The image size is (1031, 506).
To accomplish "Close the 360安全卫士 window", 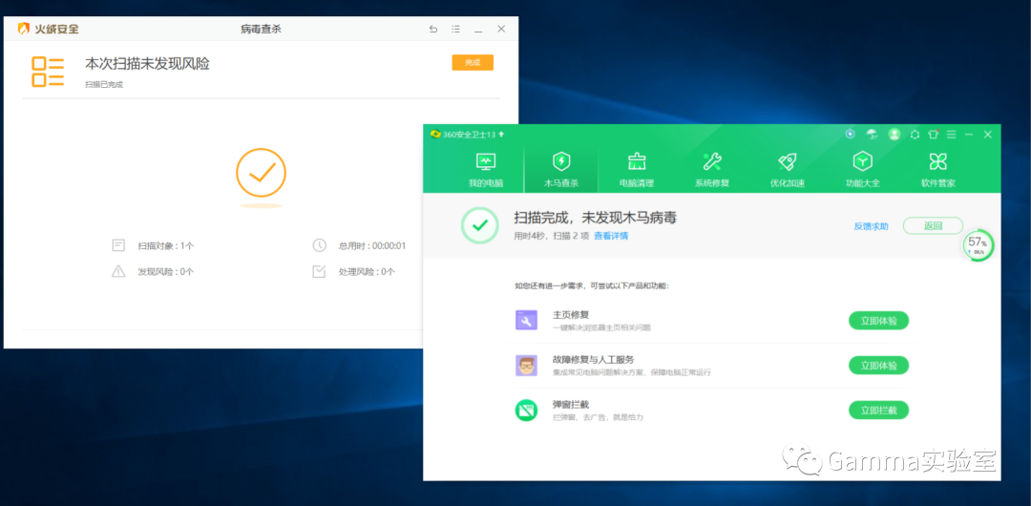I will pyautogui.click(x=988, y=135).
